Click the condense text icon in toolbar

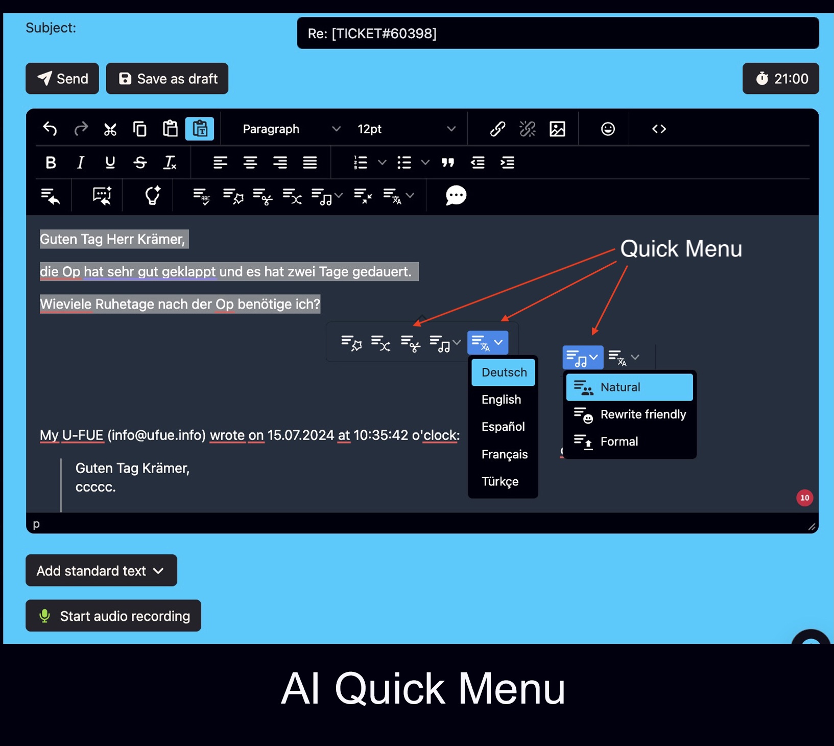(363, 196)
